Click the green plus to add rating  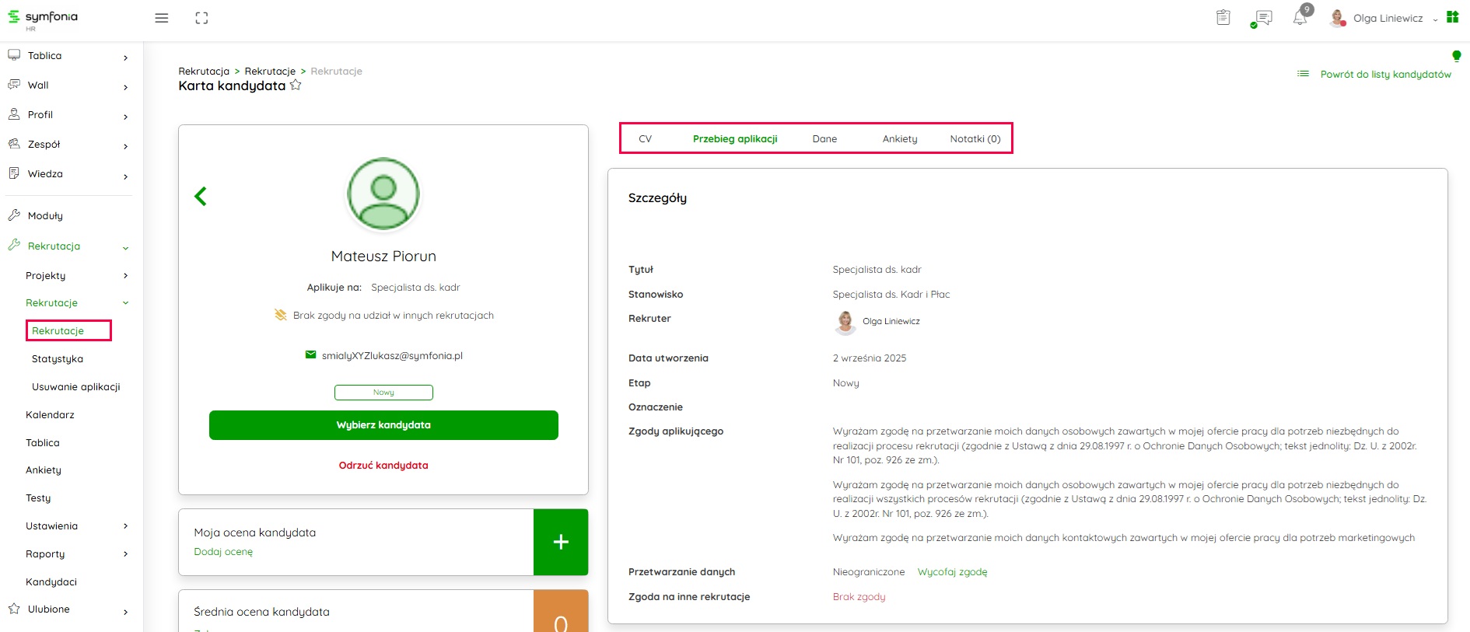560,542
